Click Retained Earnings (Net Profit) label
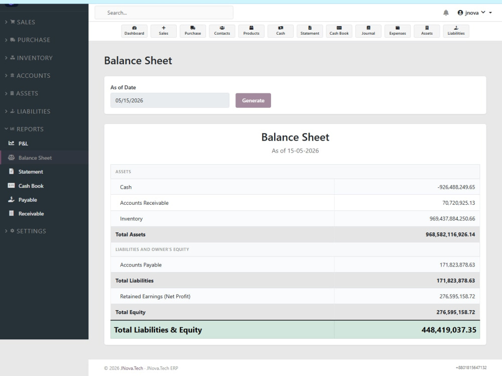This screenshot has width=502, height=376. click(155, 296)
